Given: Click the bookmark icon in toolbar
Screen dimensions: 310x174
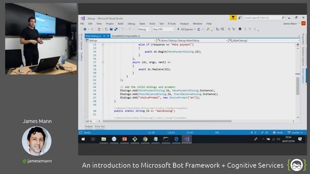Looking at the screenshot, I should pyautogui.click(x=240, y=29).
